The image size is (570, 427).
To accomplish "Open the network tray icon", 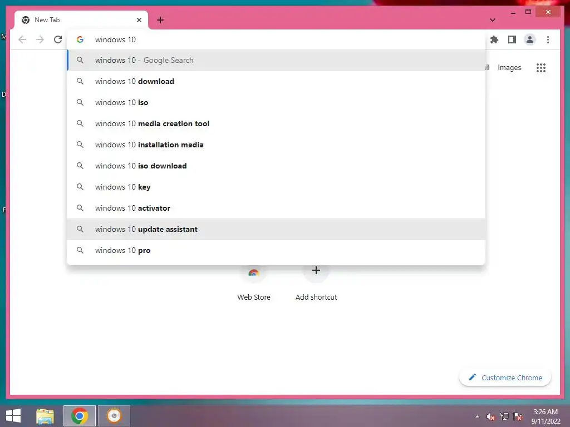I will [504, 416].
